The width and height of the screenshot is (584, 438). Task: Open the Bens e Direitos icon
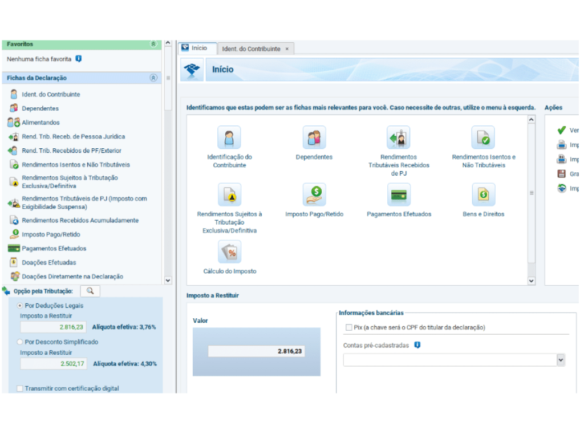coord(483,195)
